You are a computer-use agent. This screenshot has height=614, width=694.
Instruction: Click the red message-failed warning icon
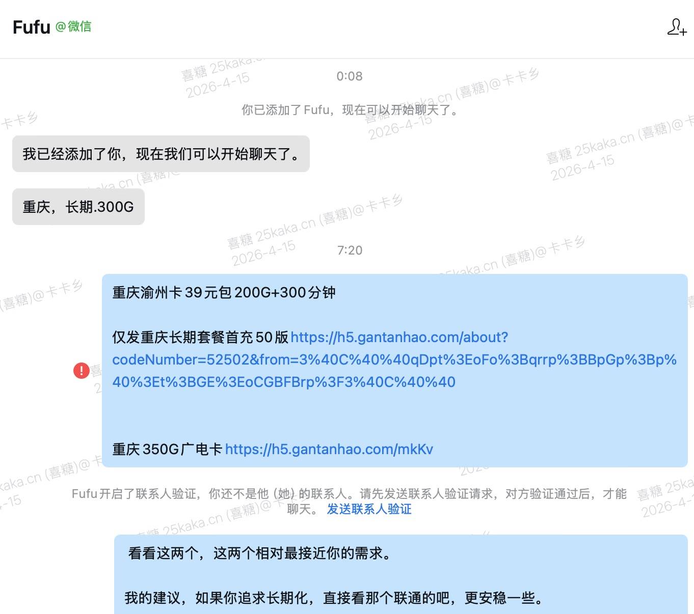pyautogui.click(x=82, y=370)
